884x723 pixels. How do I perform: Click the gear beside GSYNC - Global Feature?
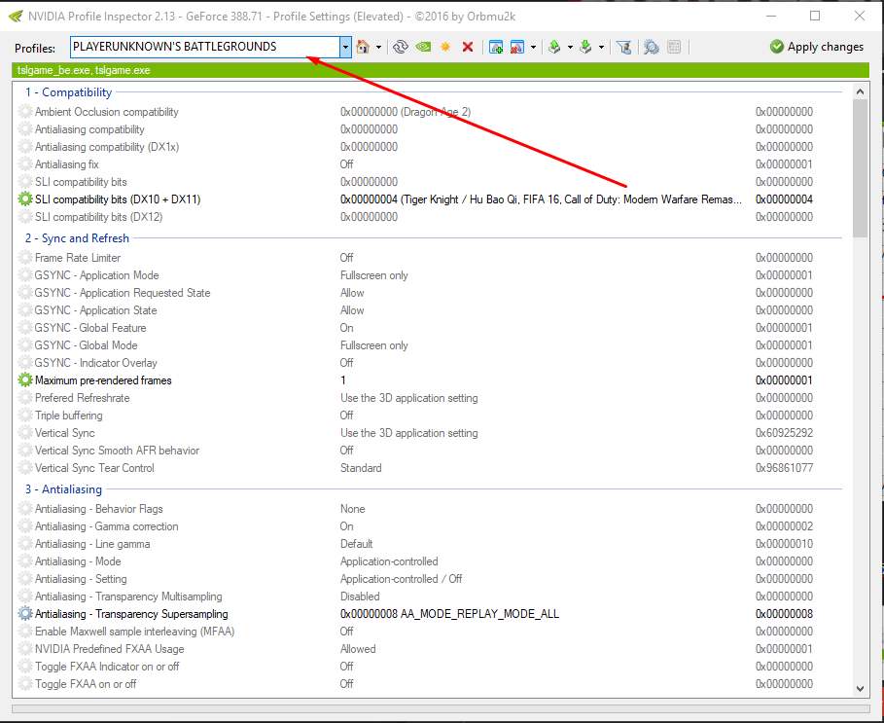[x=25, y=328]
